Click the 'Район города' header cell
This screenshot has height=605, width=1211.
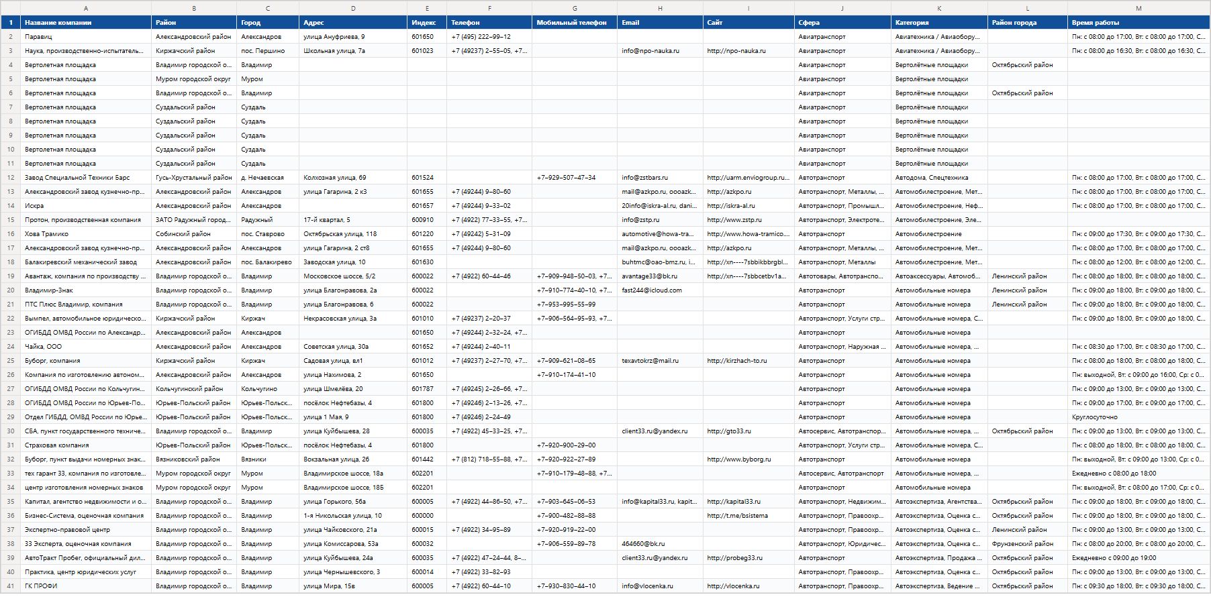coord(1028,23)
